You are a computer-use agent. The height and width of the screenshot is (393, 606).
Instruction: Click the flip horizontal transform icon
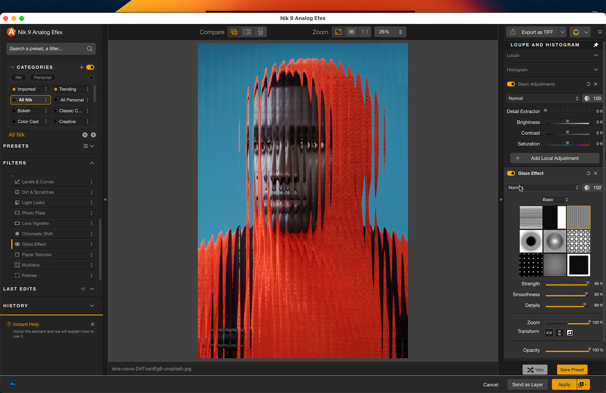click(x=549, y=333)
